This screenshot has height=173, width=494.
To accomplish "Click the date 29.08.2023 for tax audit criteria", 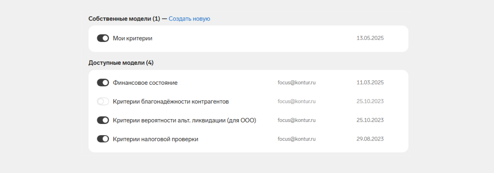I will (x=370, y=139).
